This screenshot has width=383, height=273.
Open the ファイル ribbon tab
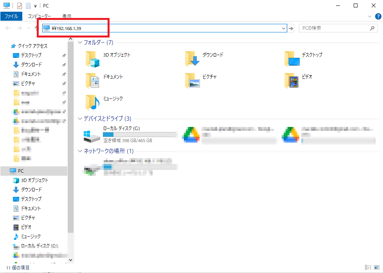pyautogui.click(x=11, y=16)
